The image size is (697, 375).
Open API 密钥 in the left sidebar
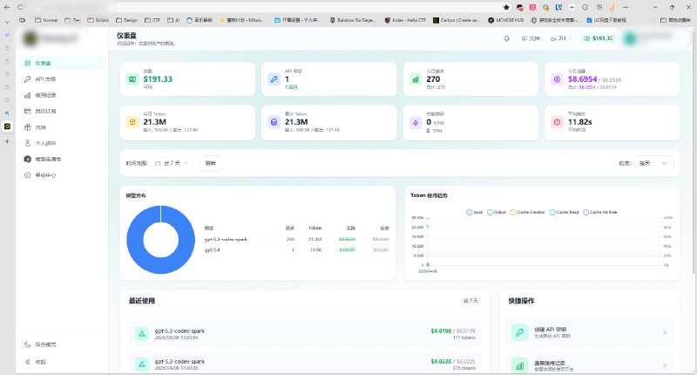[61, 79]
